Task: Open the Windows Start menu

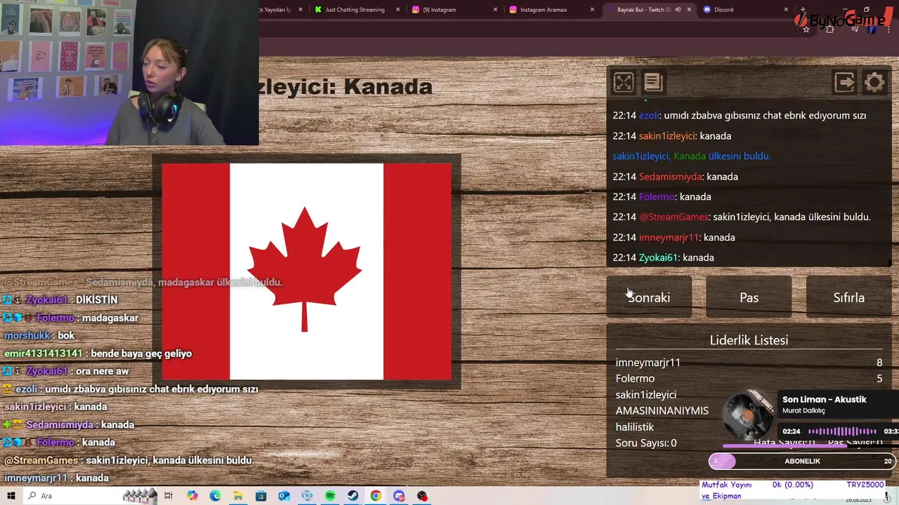Action: click(x=11, y=496)
